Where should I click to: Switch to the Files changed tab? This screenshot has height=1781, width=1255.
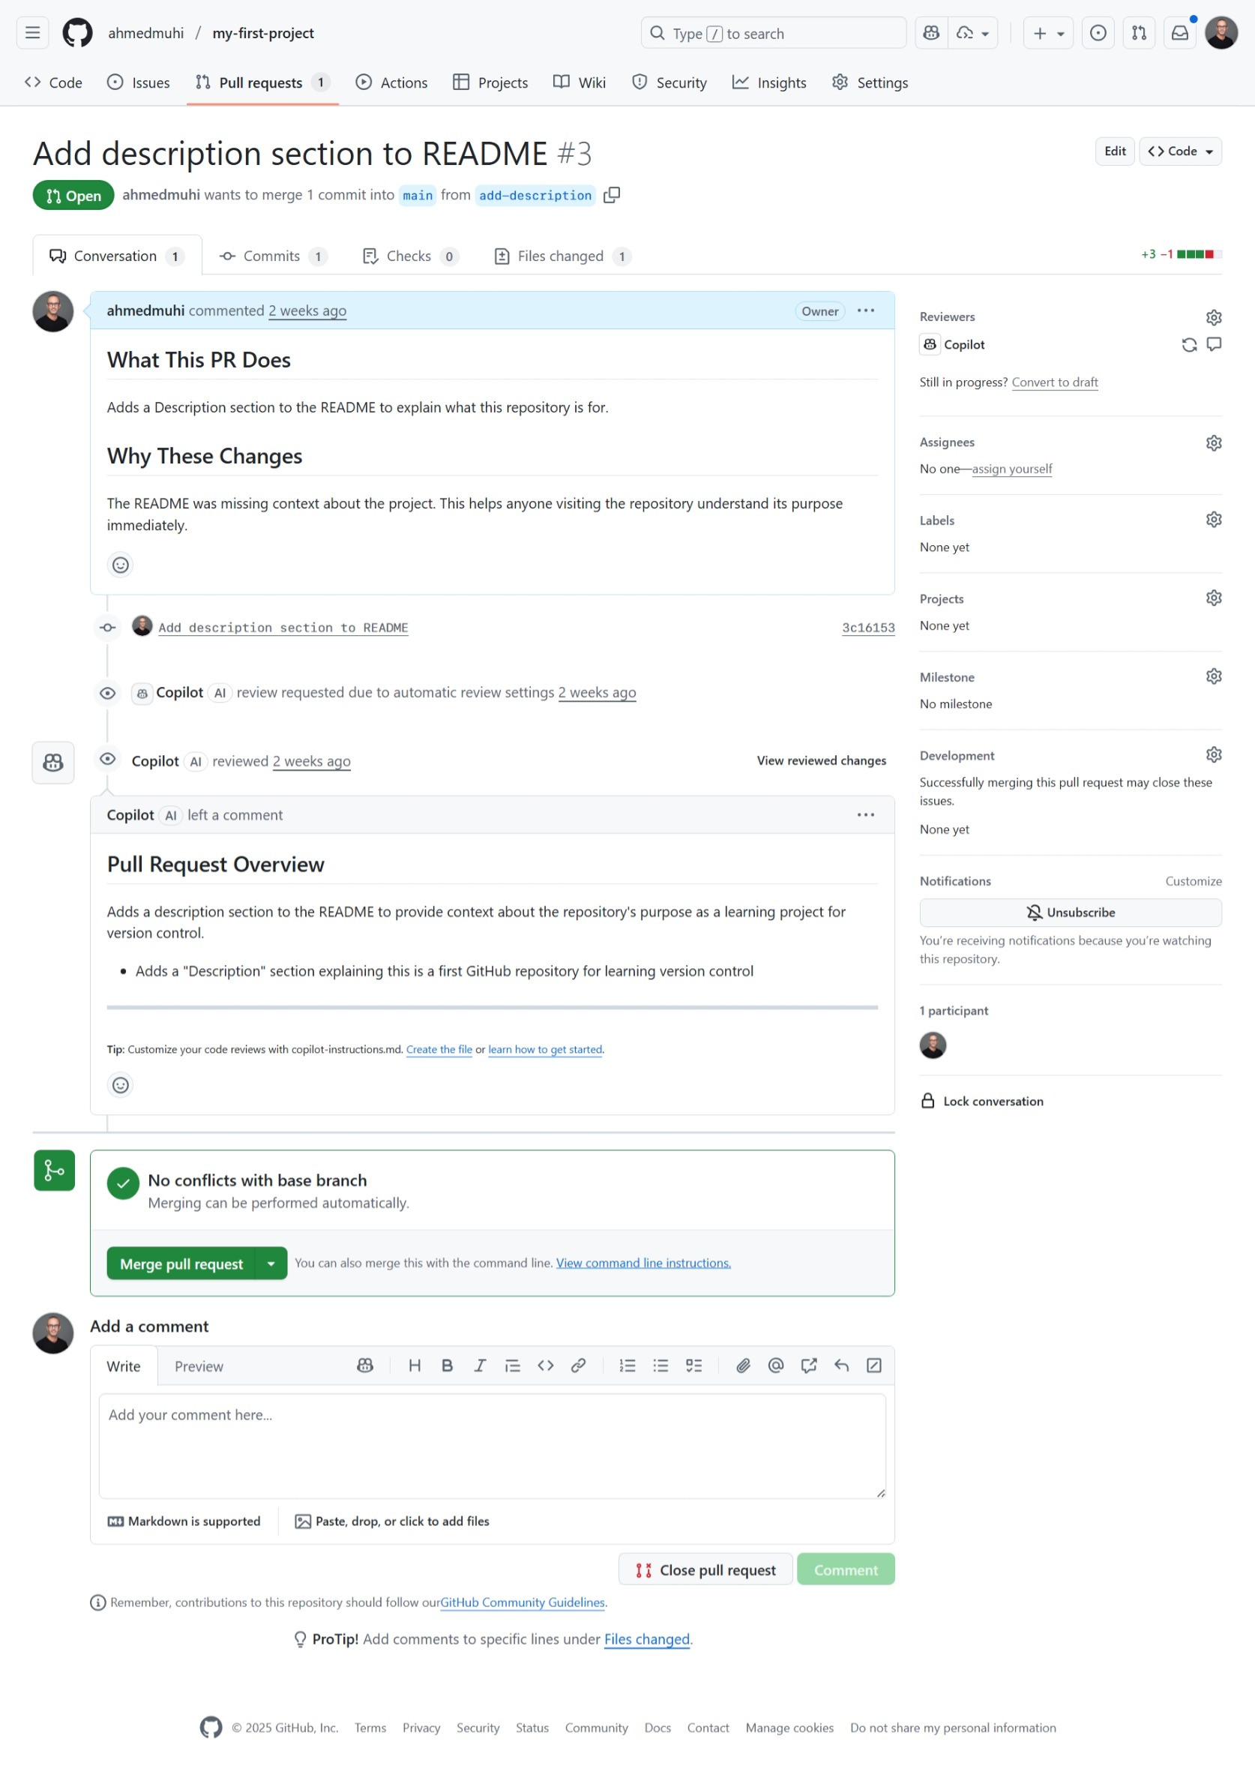[x=562, y=256]
